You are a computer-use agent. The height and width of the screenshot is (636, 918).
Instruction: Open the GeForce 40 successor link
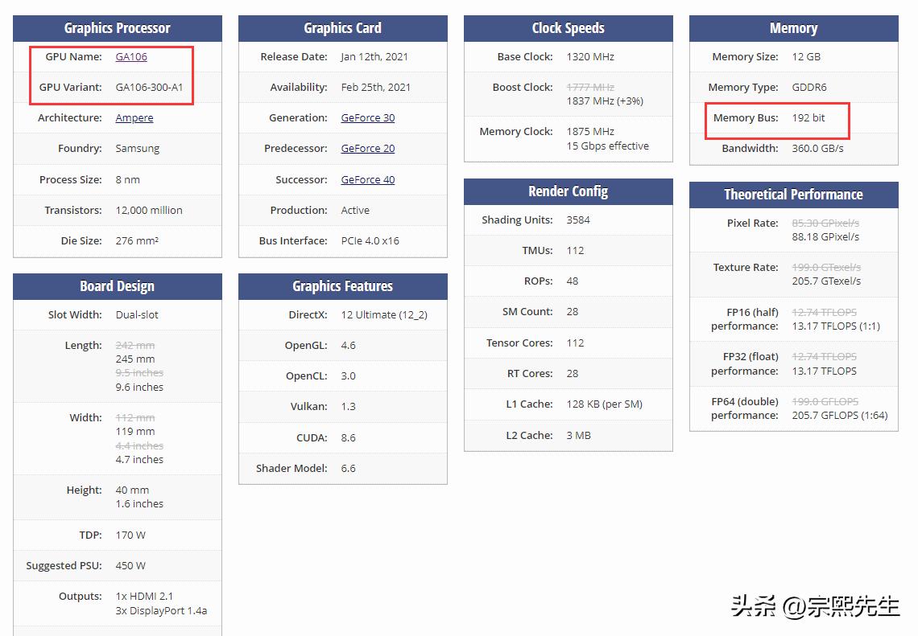(367, 179)
